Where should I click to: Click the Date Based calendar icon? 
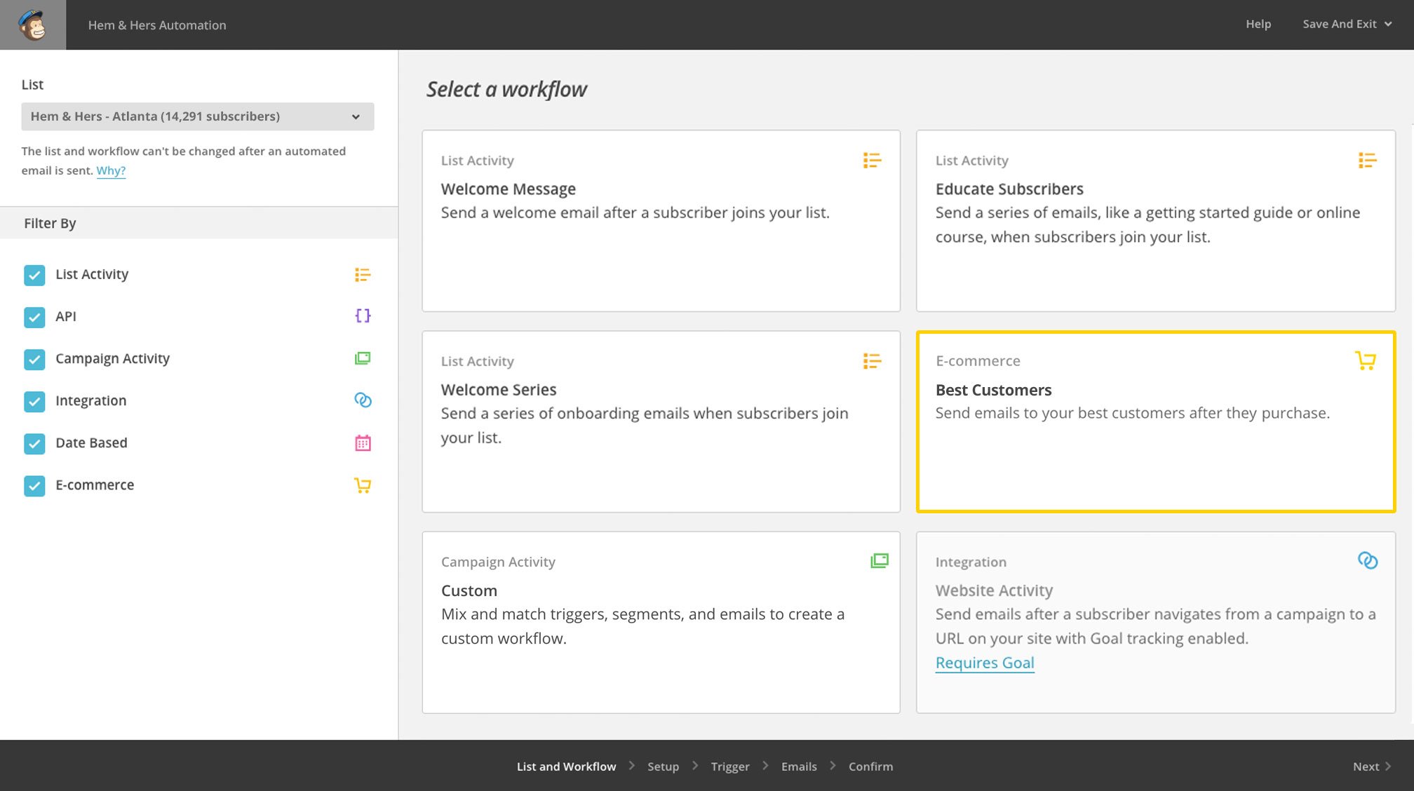[x=362, y=442]
